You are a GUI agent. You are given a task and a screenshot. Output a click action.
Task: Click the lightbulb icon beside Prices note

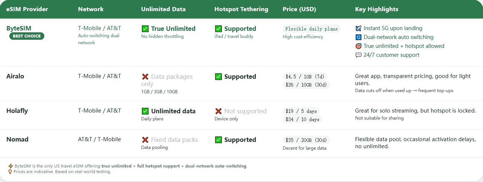click(10, 172)
